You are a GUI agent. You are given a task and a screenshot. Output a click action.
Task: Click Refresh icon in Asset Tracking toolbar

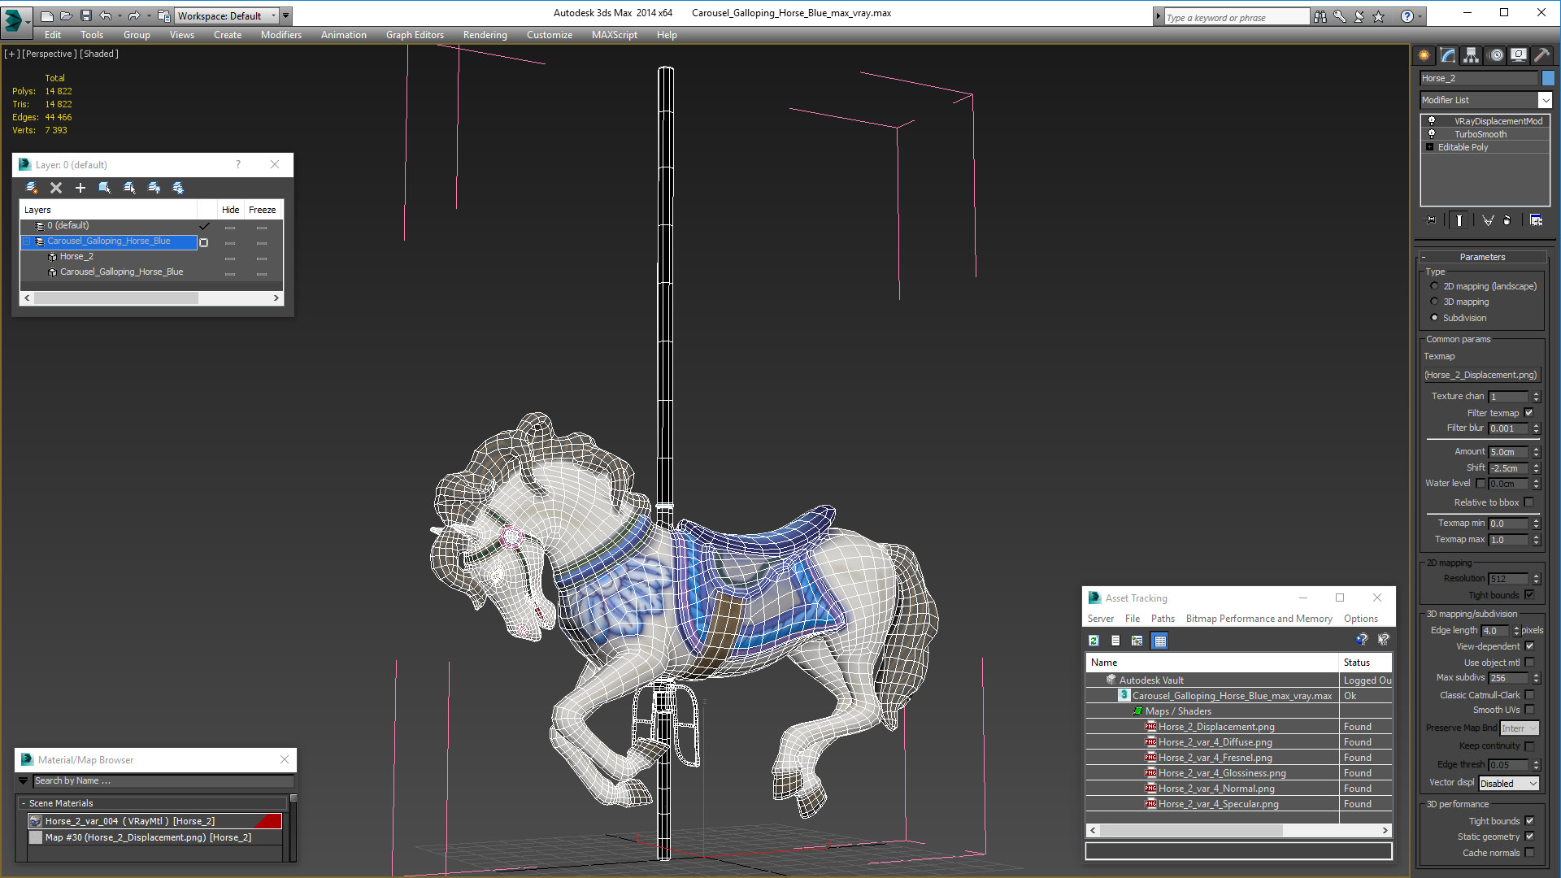point(1094,641)
